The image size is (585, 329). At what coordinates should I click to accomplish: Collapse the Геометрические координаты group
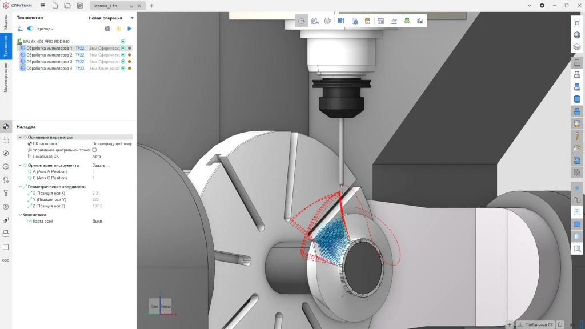coord(20,187)
